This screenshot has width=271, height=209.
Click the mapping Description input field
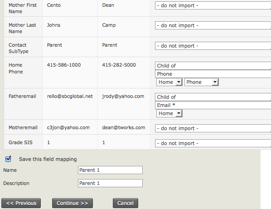click(x=110, y=183)
